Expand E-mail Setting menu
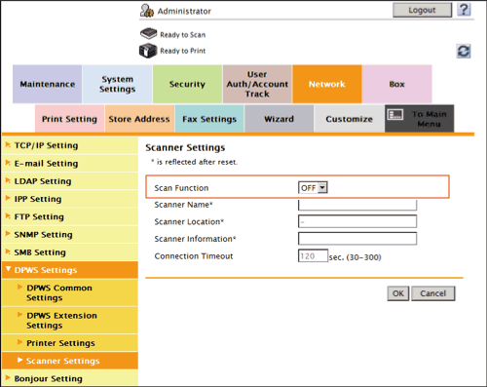 (x=70, y=164)
